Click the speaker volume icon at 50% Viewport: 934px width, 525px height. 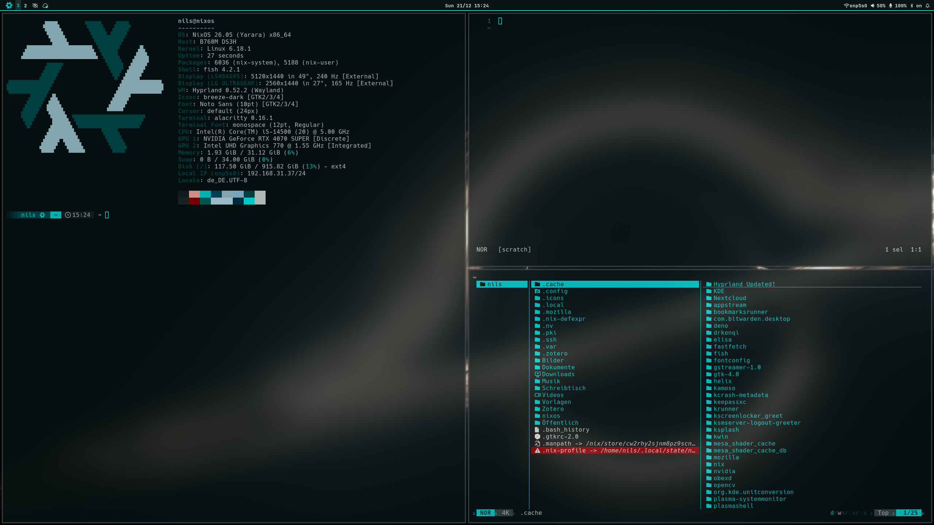[x=873, y=5]
